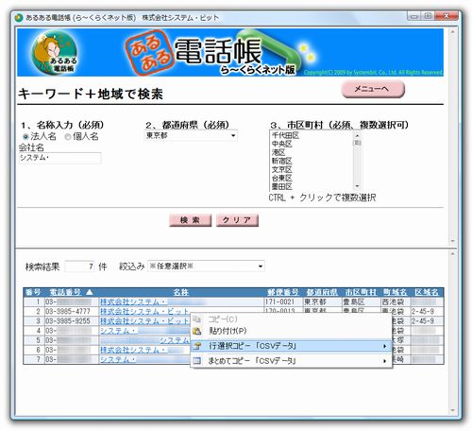Open the 株式会社システム・ link in row 1
The width and height of the screenshot is (472, 431).
point(133,302)
